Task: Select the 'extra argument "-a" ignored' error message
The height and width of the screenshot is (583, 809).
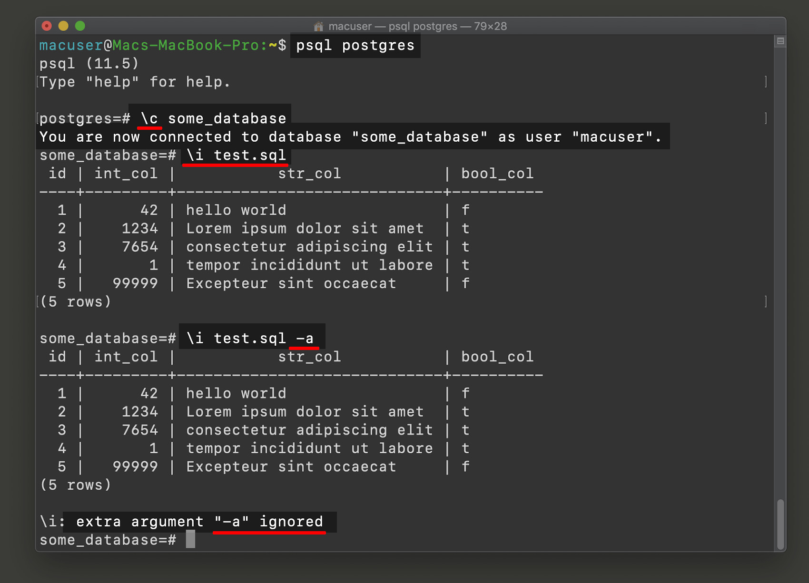Action: pyautogui.click(x=200, y=522)
